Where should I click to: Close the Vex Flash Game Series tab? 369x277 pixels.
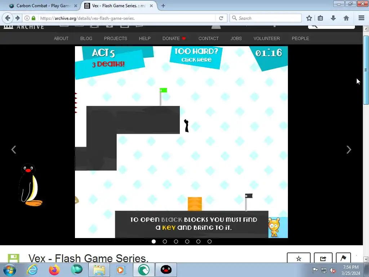(151, 6)
